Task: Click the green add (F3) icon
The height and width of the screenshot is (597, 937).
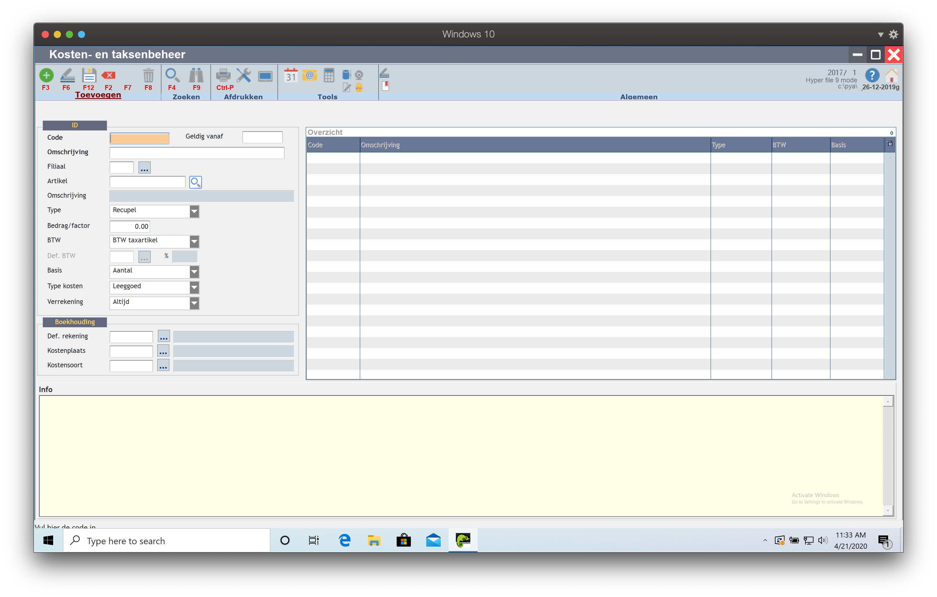Action: pos(46,75)
